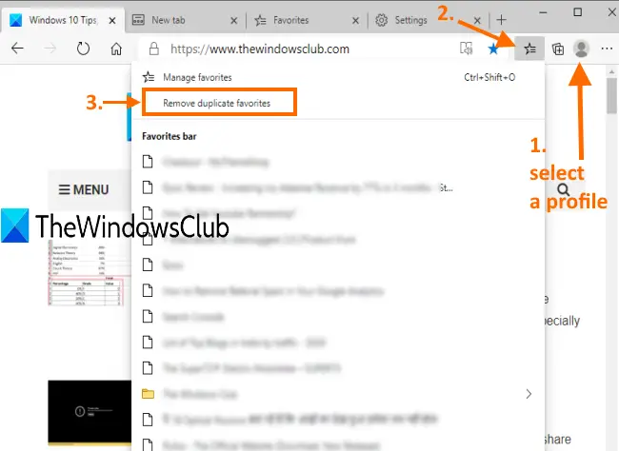Open the Collections icon

click(x=558, y=49)
